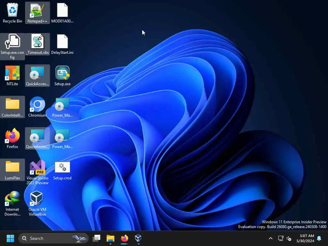Select the QuickAcces... icon beside NTLite
The image size is (328, 246).
[x=37, y=76]
